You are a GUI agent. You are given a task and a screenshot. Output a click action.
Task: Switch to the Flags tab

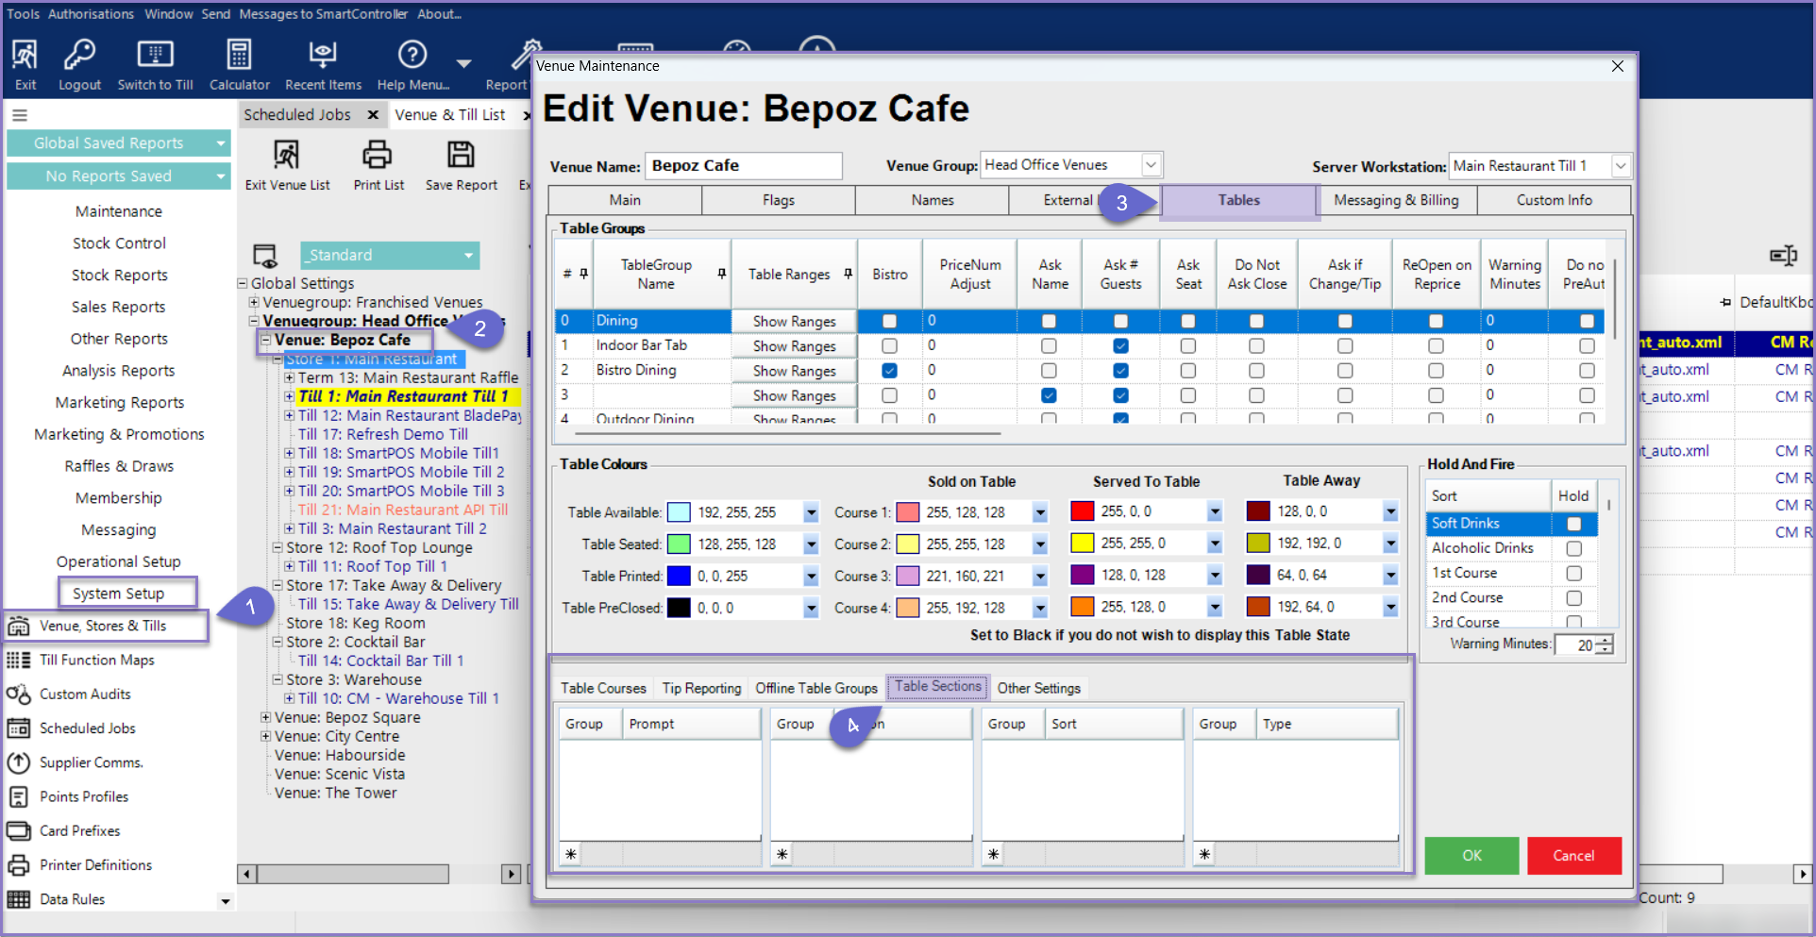click(779, 200)
